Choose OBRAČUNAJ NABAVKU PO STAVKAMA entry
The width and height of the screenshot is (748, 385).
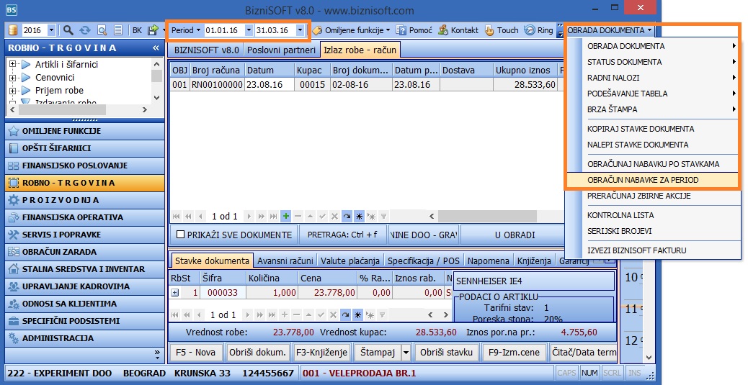coord(652,164)
